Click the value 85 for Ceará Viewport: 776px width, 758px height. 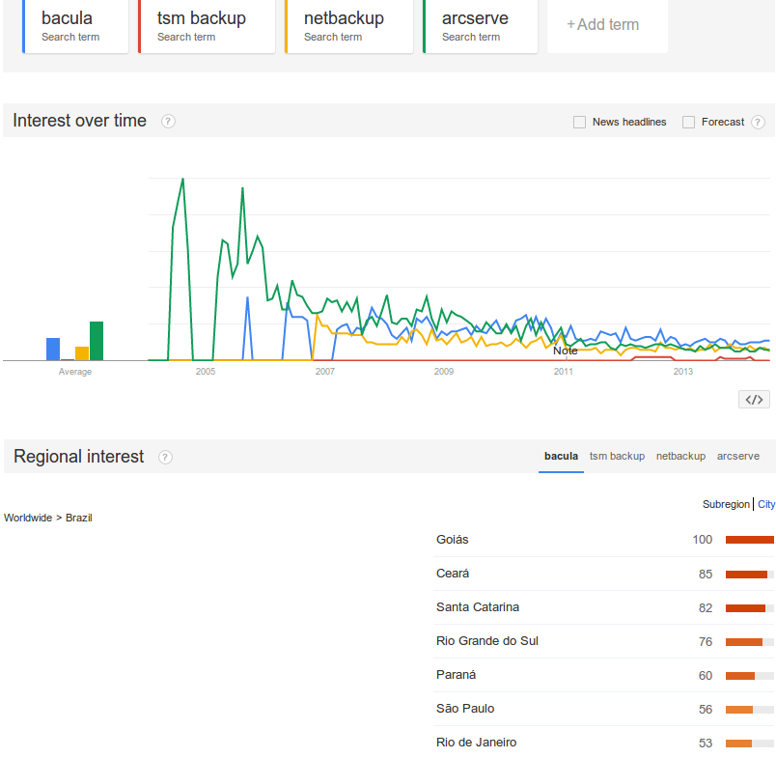(706, 575)
